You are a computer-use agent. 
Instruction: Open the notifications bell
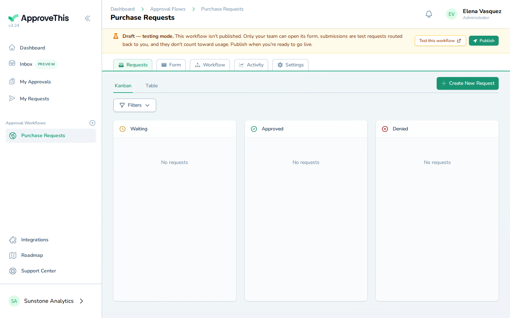tap(429, 14)
